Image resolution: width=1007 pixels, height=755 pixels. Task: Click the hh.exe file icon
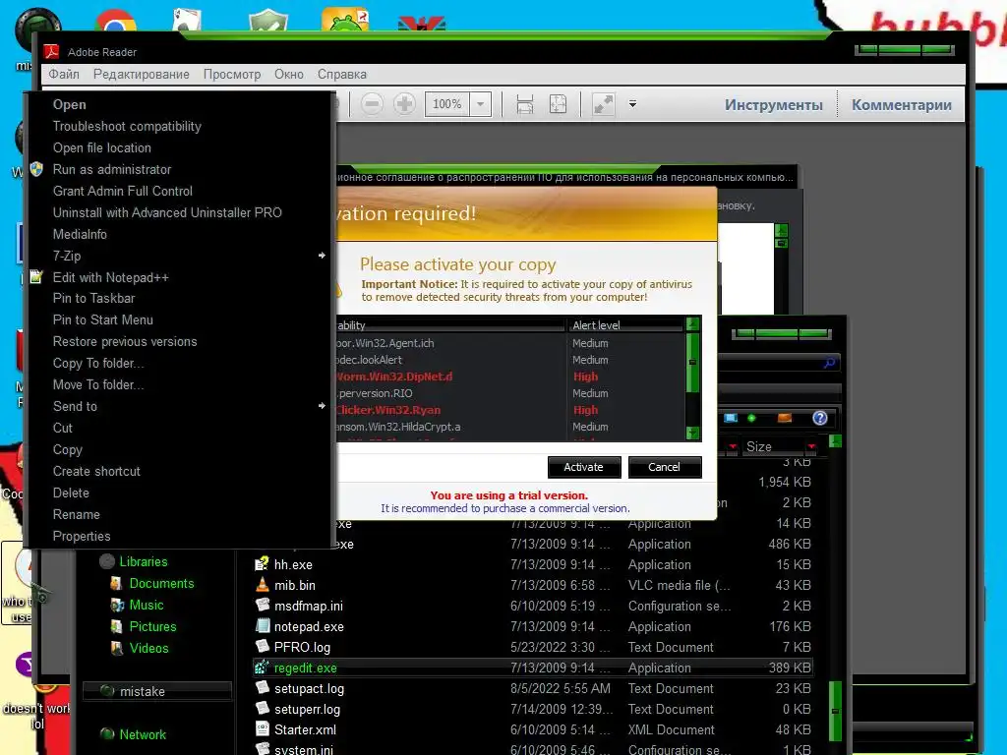[x=262, y=564]
